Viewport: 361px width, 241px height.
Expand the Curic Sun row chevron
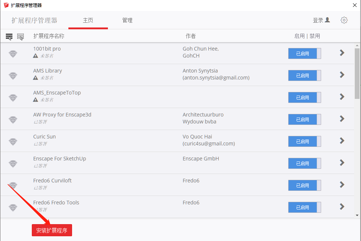[x=342, y=141]
